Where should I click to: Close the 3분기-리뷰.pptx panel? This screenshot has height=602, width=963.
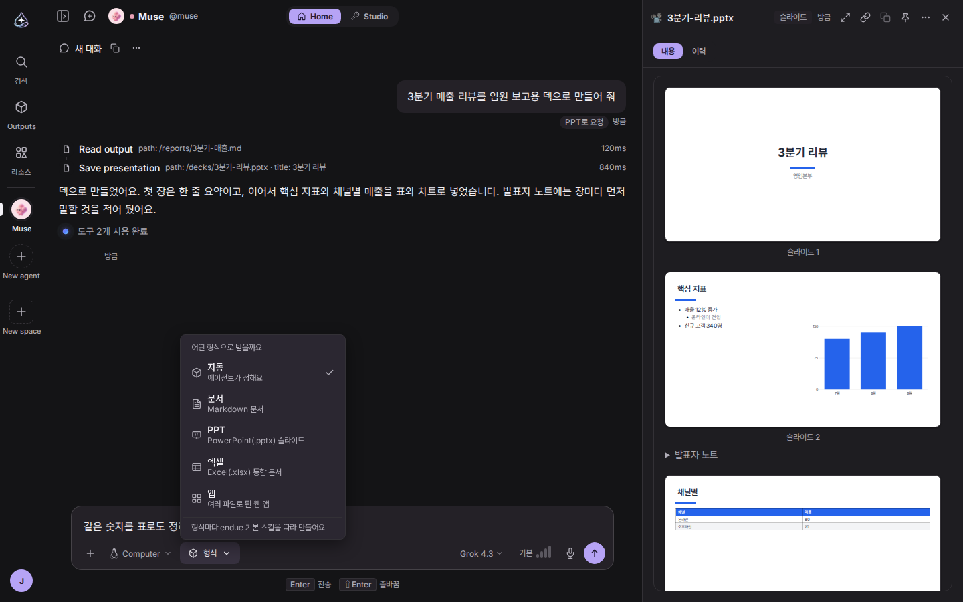pyautogui.click(x=946, y=17)
